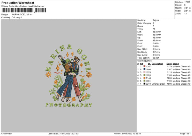Click the green swatch for stop 6
The height and width of the screenshot is (136, 192).
tap(144, 81)
